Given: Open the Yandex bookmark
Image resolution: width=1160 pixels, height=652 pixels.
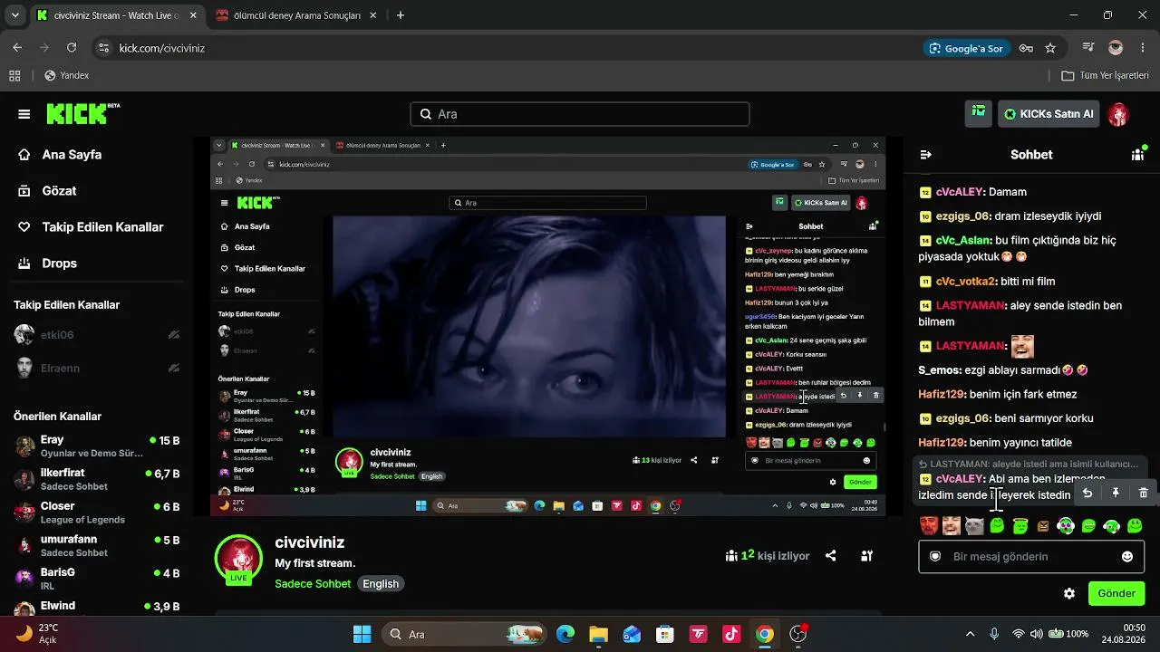Looking at the screenshot, I should click(66, 76).
